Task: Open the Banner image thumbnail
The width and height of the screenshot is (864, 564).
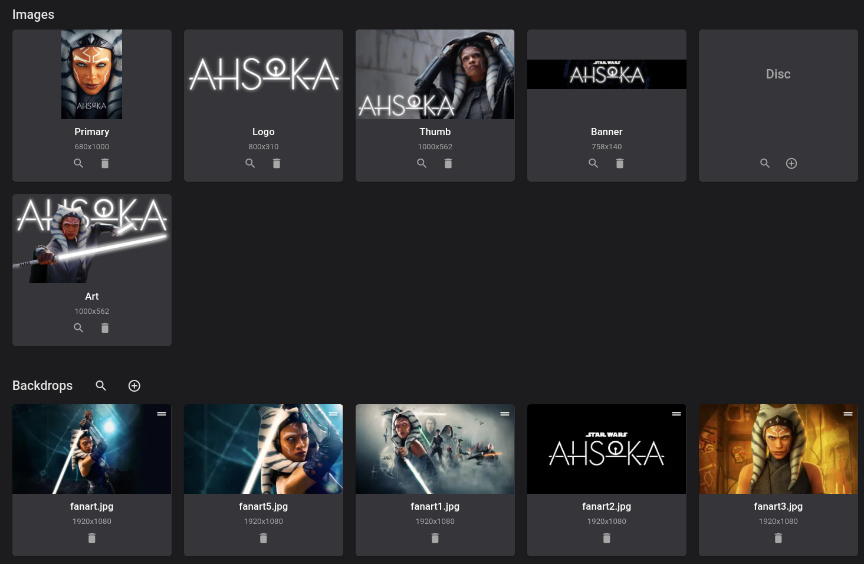Action: (x=607, y=74)
